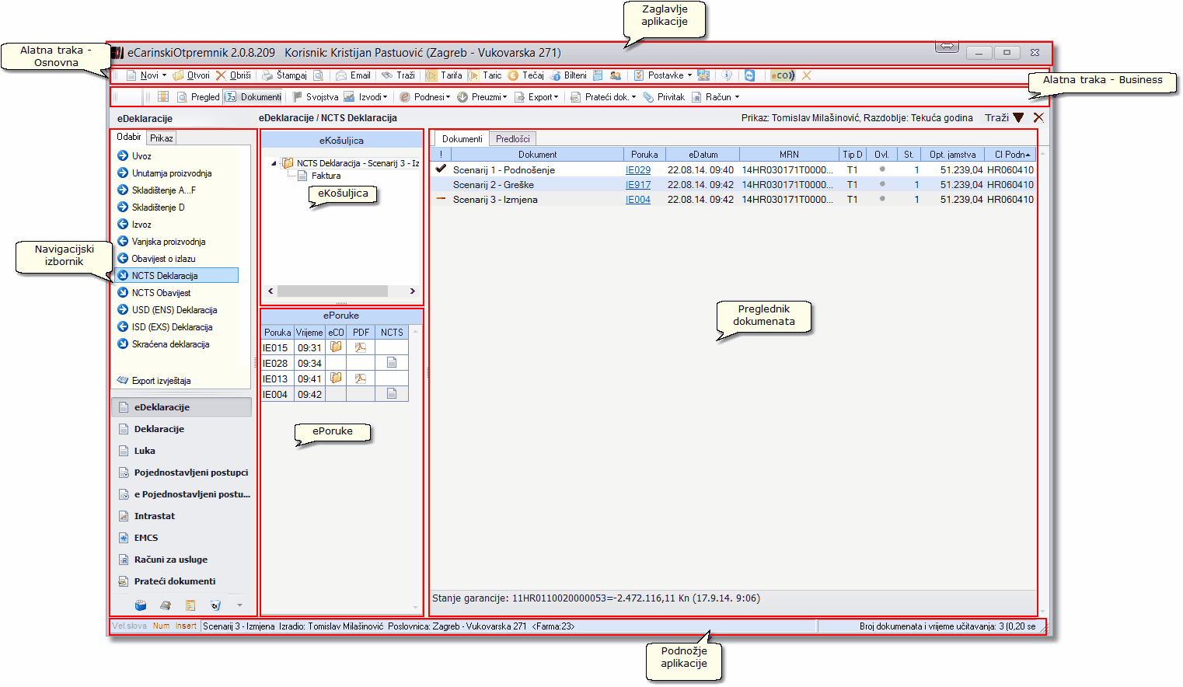Open print preview icon next to Štampaj
Viewport: 1183px width, 687px height.
click(x=319, y=75)
